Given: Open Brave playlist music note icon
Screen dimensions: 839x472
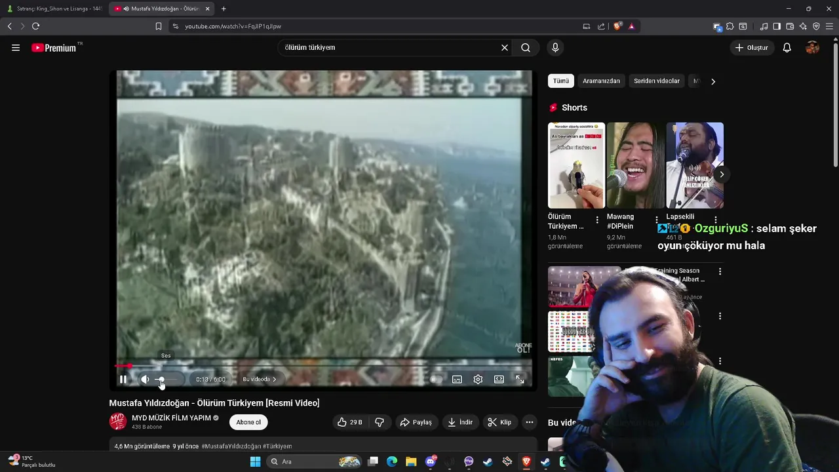Looking at the screenshot, I should [x=764, y=26].
